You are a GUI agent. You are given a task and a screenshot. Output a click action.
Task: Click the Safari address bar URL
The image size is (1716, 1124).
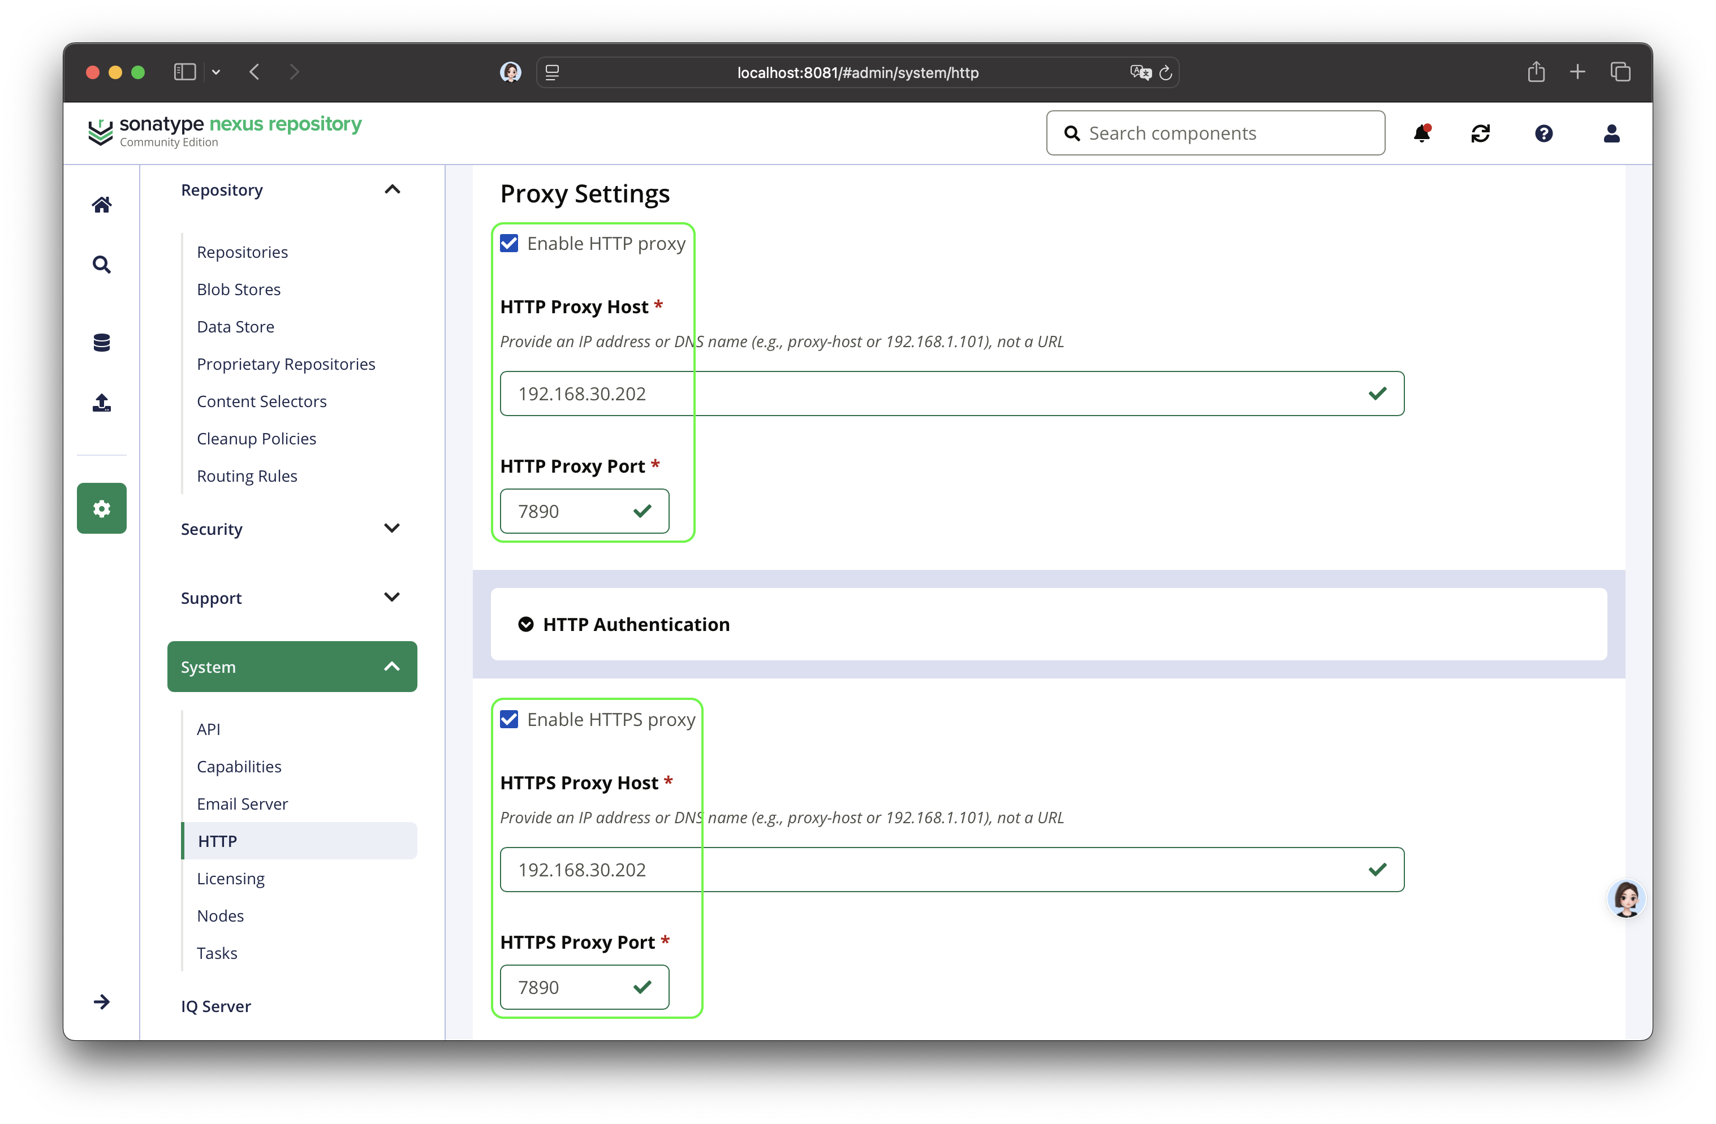tap(858, 73)
